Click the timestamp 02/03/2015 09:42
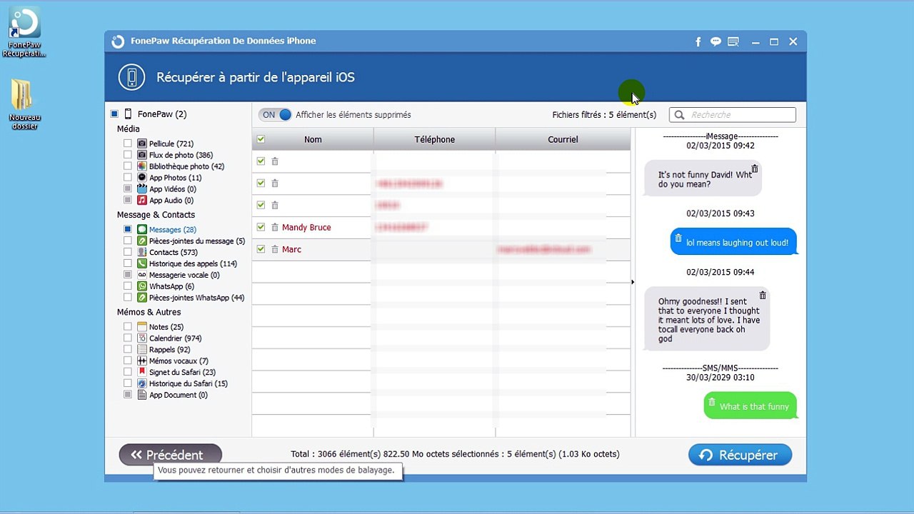This screenshot has width=914, height=514. (720, 146)
